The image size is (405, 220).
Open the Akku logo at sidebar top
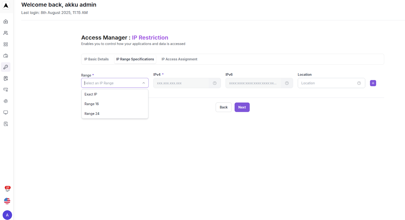tap(6, 6)
